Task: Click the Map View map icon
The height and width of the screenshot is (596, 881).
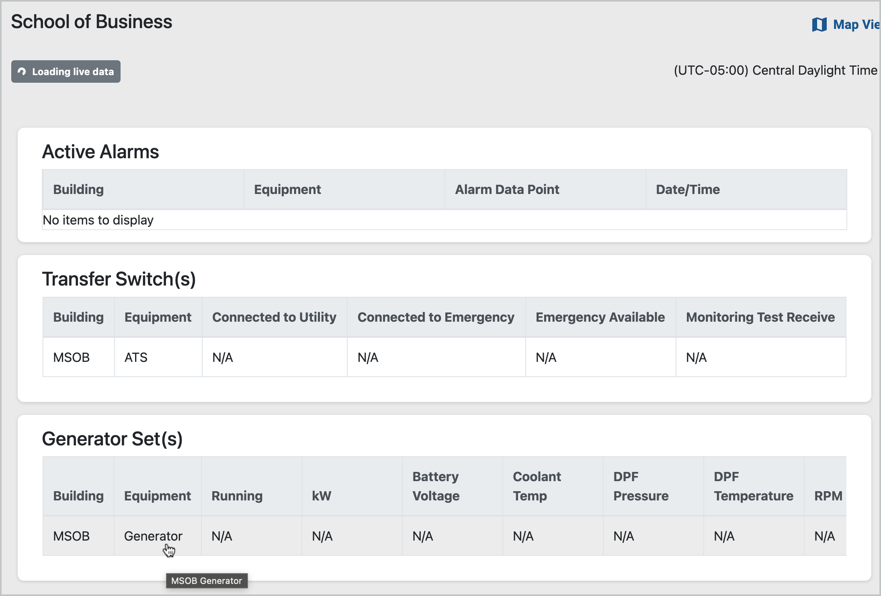Action: click(819, 24)
